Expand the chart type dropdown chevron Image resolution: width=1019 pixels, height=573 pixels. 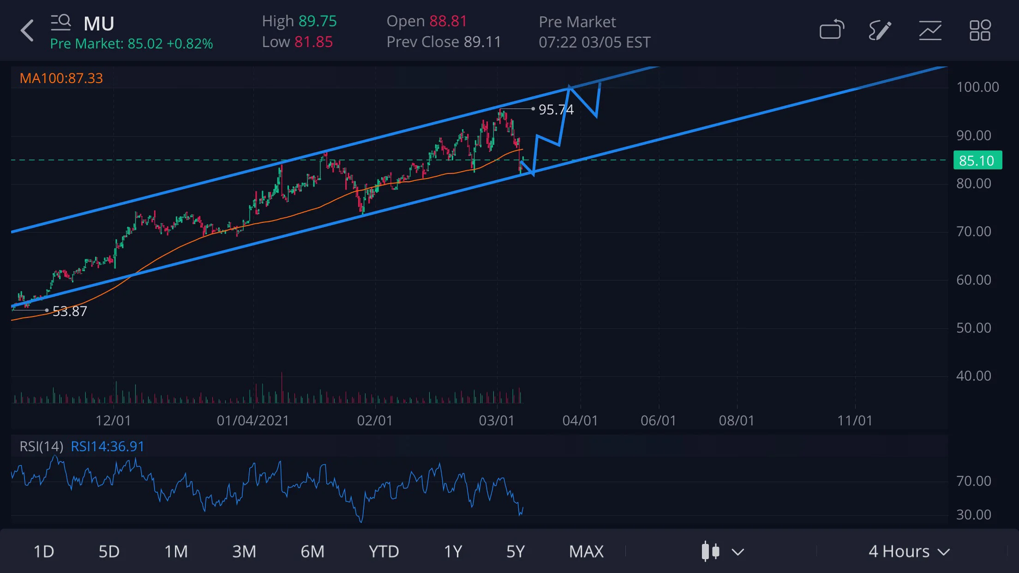coord(738,552)
